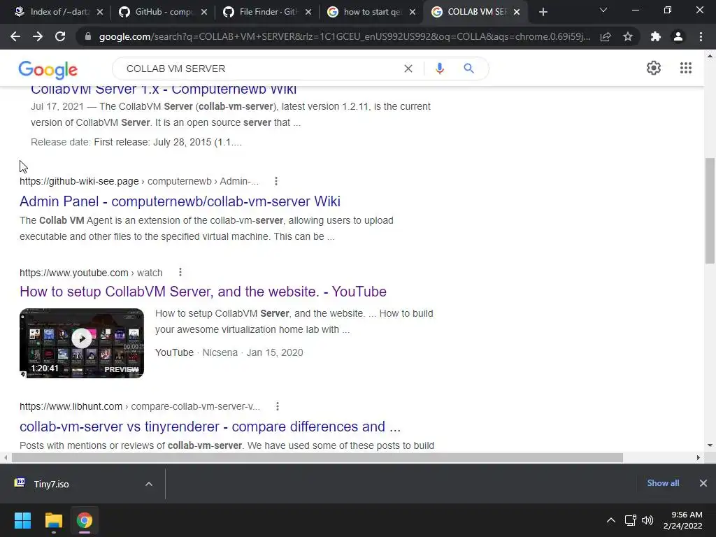Click the vertical scrollbar thumb

pos(710,211)
